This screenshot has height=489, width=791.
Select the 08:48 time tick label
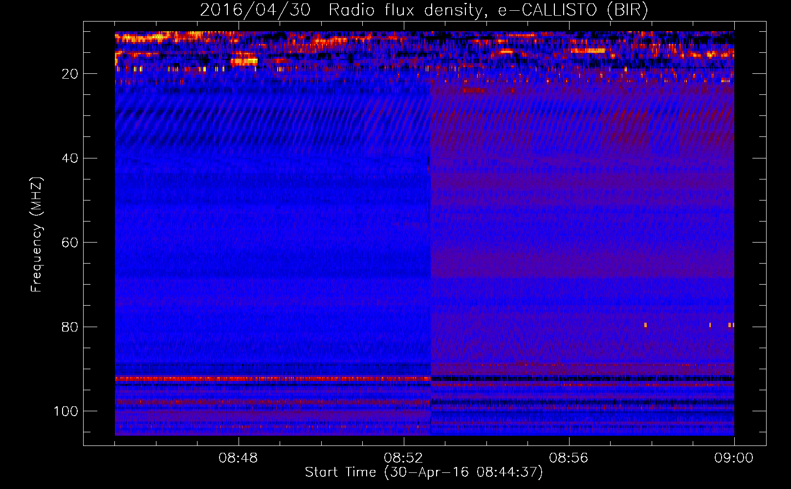coord(238,458)
